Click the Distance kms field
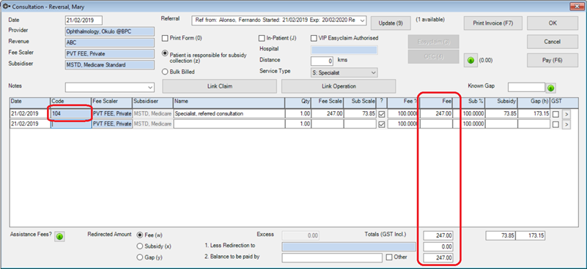Image resolution: width=587 pixels, height=269 pixels. tap(322, 61)
